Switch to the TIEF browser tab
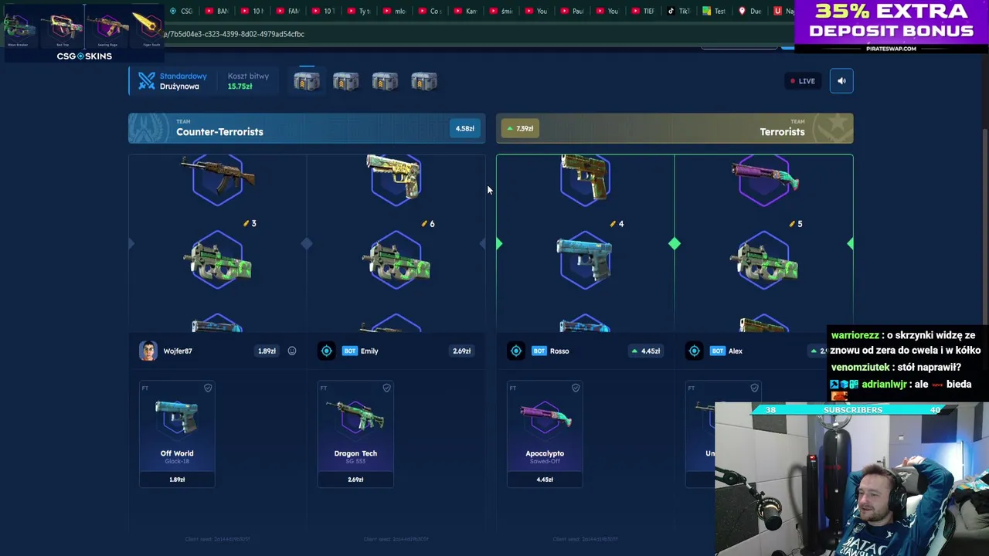This screenshot has height=556, width=989. click(642, 11)
